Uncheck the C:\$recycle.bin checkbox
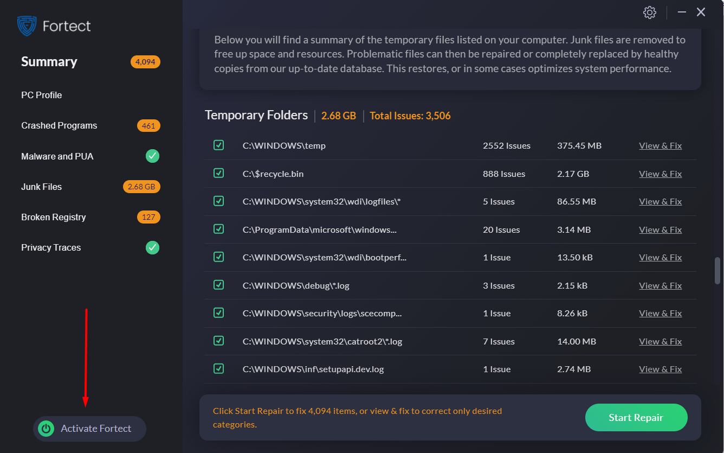Viewport: 724px width, 453px height. (x=218, y=173)
